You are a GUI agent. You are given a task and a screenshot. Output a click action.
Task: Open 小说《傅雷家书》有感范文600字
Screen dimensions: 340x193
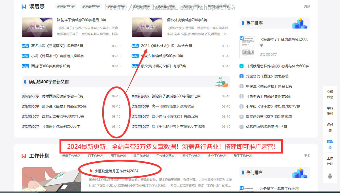point(57,56)
